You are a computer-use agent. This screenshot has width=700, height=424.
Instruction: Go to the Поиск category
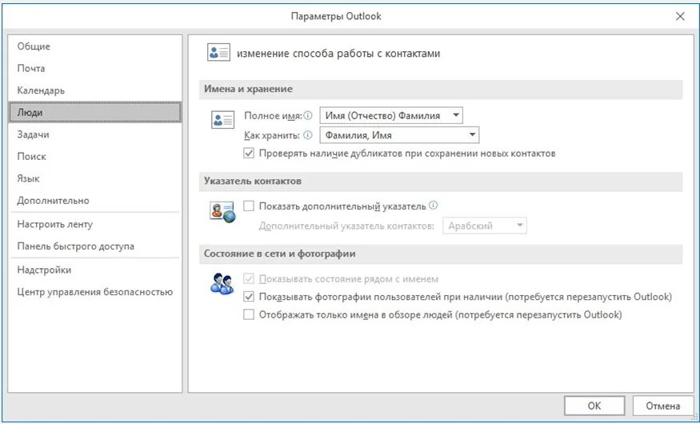coord(95,156)
